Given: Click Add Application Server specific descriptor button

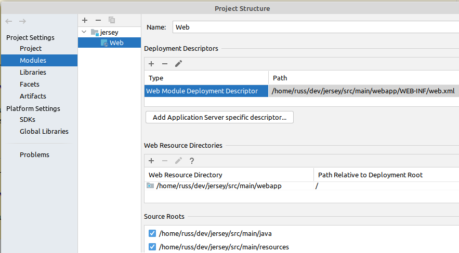Looking at the screenshot, I should (219, 117).
